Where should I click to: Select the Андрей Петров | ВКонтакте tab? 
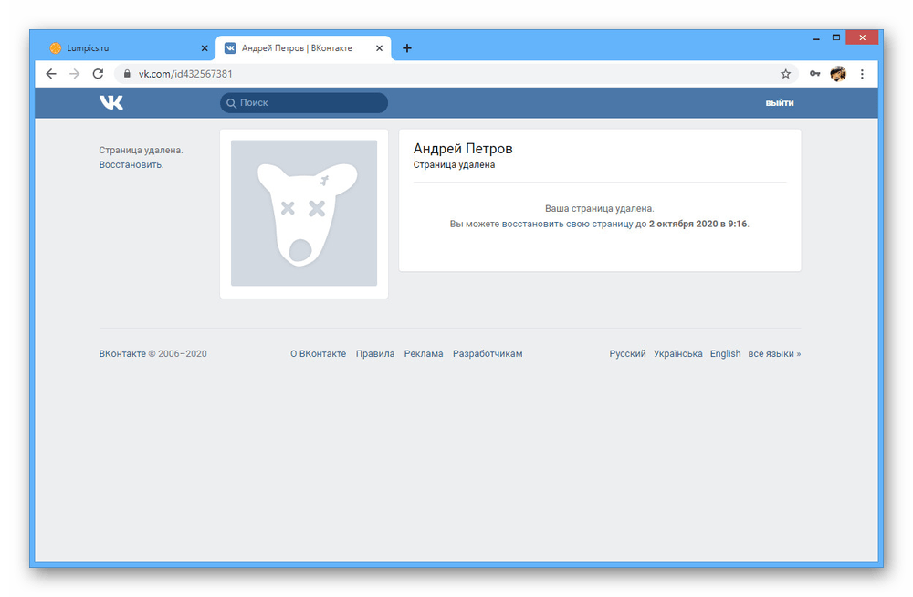pyautogui.click(x=303, y=48)
